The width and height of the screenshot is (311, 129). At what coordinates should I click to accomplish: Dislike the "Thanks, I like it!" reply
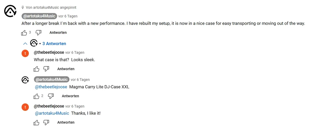[46, 122]
